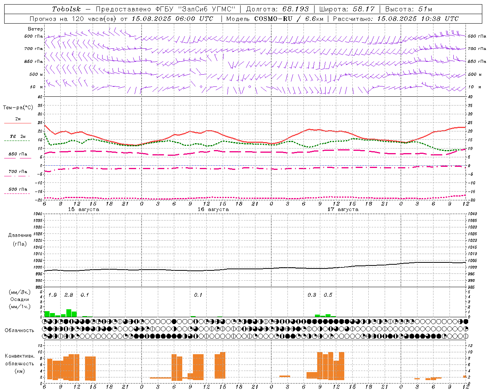The width and height of the screenshot is (488, 390).
Task: Click the Осадки precipitation label
Action: point(20,299)
